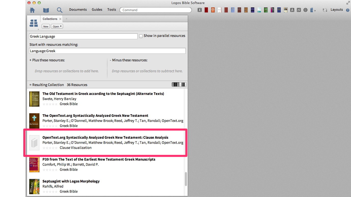
Task: Add a new tab with plus button
Action: pyautogui.click(x=67, y=19)
